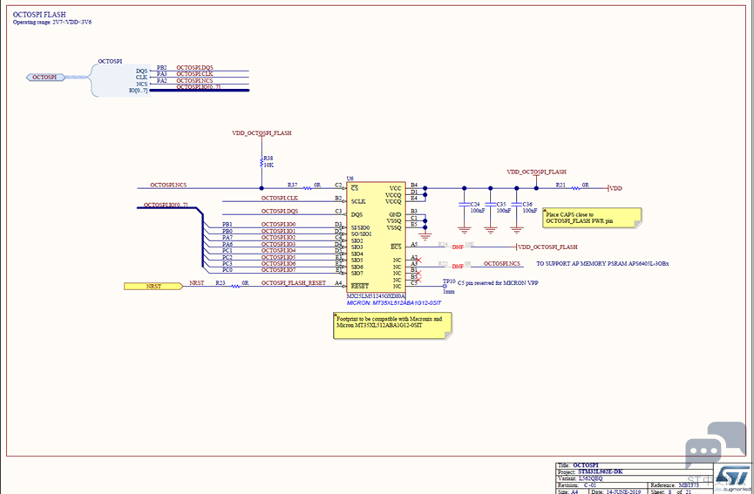Viewport: 754px width, 494px height.
Task: Select the SI/SIO0 pin name in U6
Action: [361, 227]
